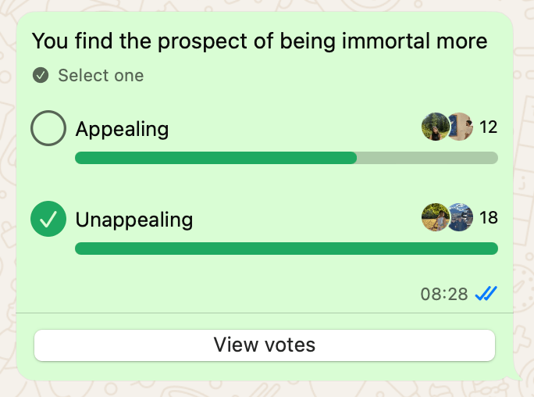
Task: Click the message bubble tail corner
Action: click(x=517, y=378)
